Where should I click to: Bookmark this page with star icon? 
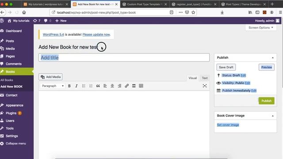tap(193, 12)
